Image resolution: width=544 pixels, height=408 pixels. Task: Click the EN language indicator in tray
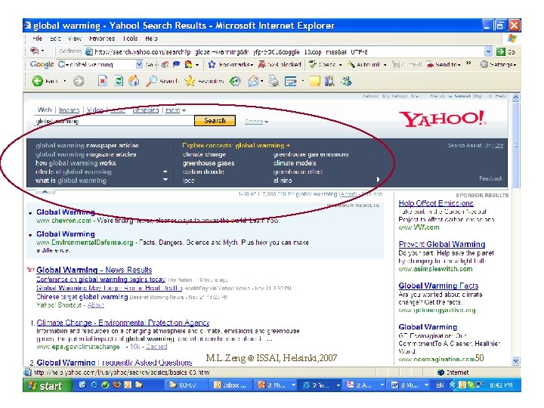(440, 385)
